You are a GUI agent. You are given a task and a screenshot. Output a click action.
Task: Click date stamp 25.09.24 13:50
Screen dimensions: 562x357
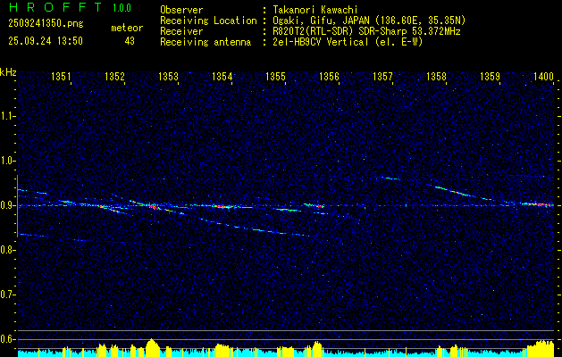(x=46, y=41)
